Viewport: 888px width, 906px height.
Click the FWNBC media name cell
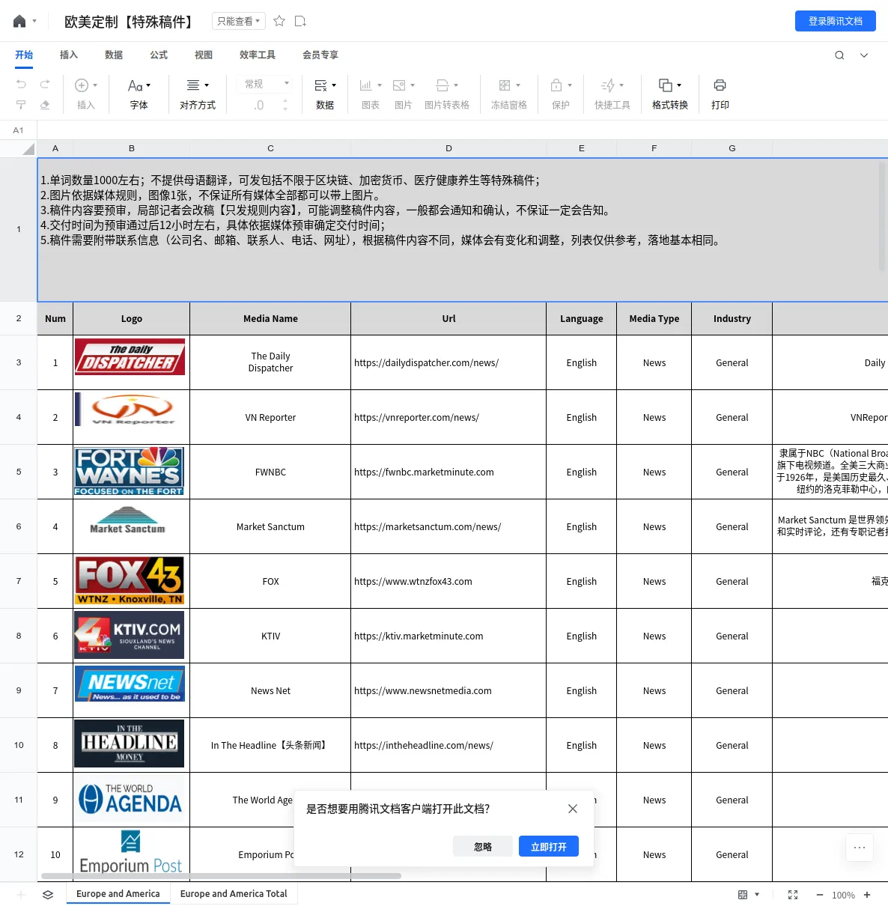[270, 472]
